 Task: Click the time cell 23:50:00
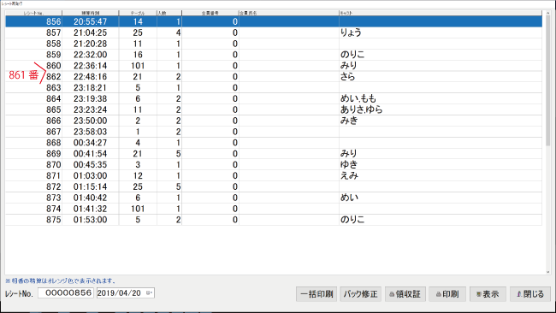tap(90, 121)
